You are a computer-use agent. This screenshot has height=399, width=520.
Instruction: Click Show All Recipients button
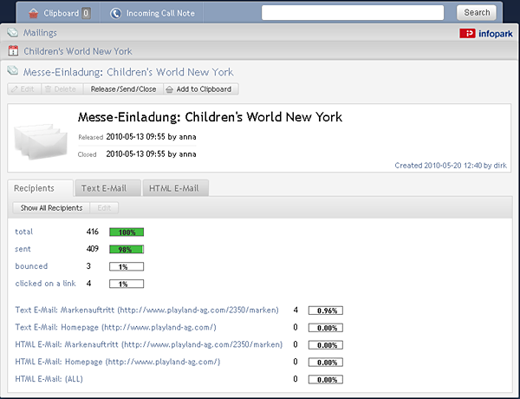(51, 208)
